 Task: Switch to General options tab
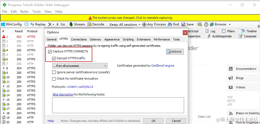point(52,39)
